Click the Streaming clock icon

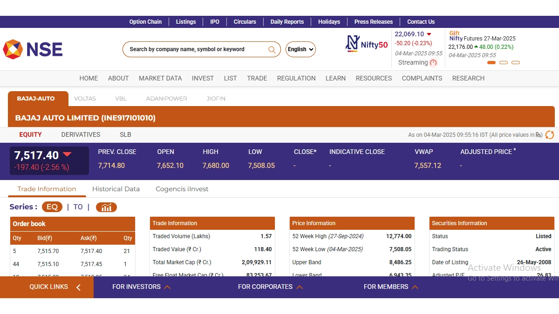tap(434, 63)
